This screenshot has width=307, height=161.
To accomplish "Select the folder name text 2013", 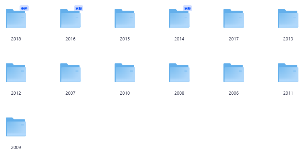I will [288, 39].
